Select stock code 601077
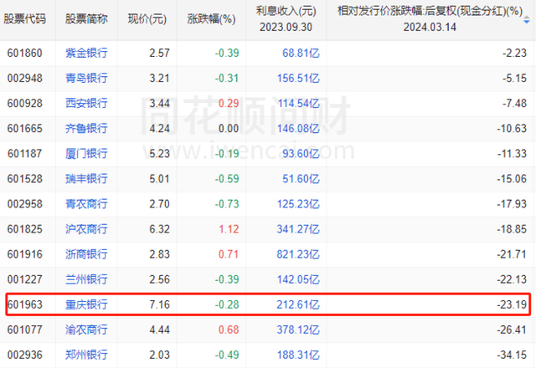536x368 pixels. coord(24,330)
